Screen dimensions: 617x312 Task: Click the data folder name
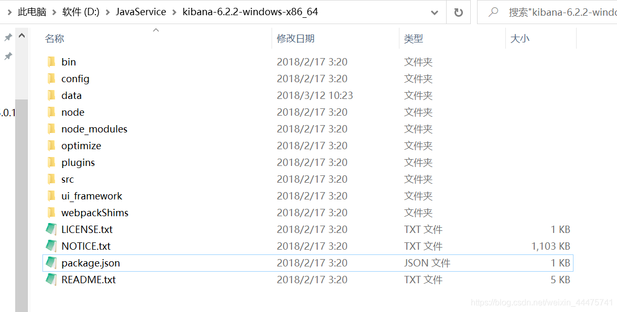(x=71, y=95)
